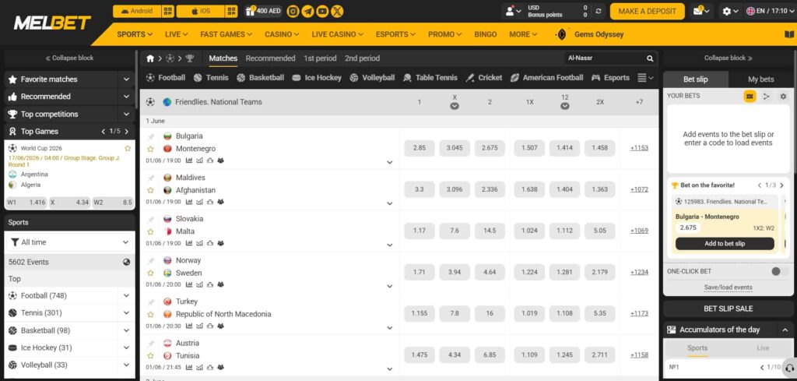Go to next top game
This screenshot has width=797, height=381.
[127, 131]
